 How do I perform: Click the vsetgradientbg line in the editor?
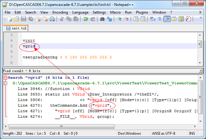coord(67,57)
